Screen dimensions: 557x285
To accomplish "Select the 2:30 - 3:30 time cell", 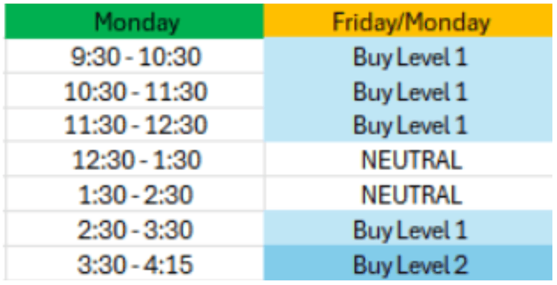I will [x=134, y=229].
